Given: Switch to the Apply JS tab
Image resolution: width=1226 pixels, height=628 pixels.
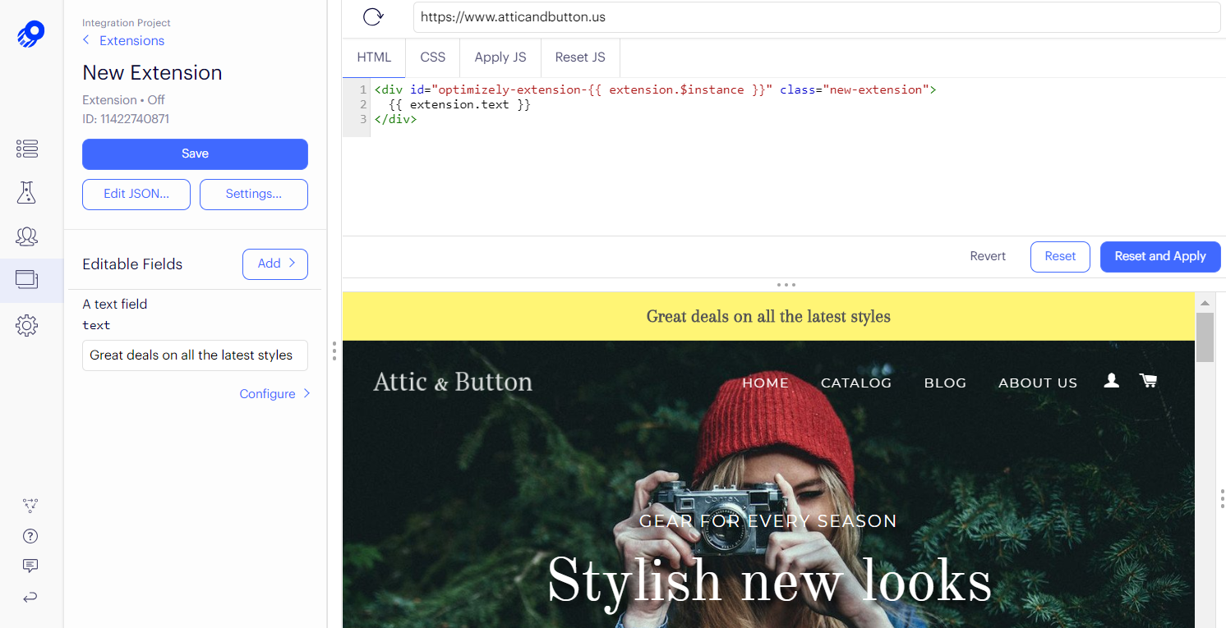Looking at the screenshot, I should tap(500, 57).
